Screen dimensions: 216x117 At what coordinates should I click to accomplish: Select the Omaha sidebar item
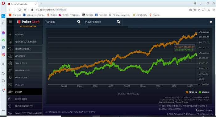[x=24, y=92]
